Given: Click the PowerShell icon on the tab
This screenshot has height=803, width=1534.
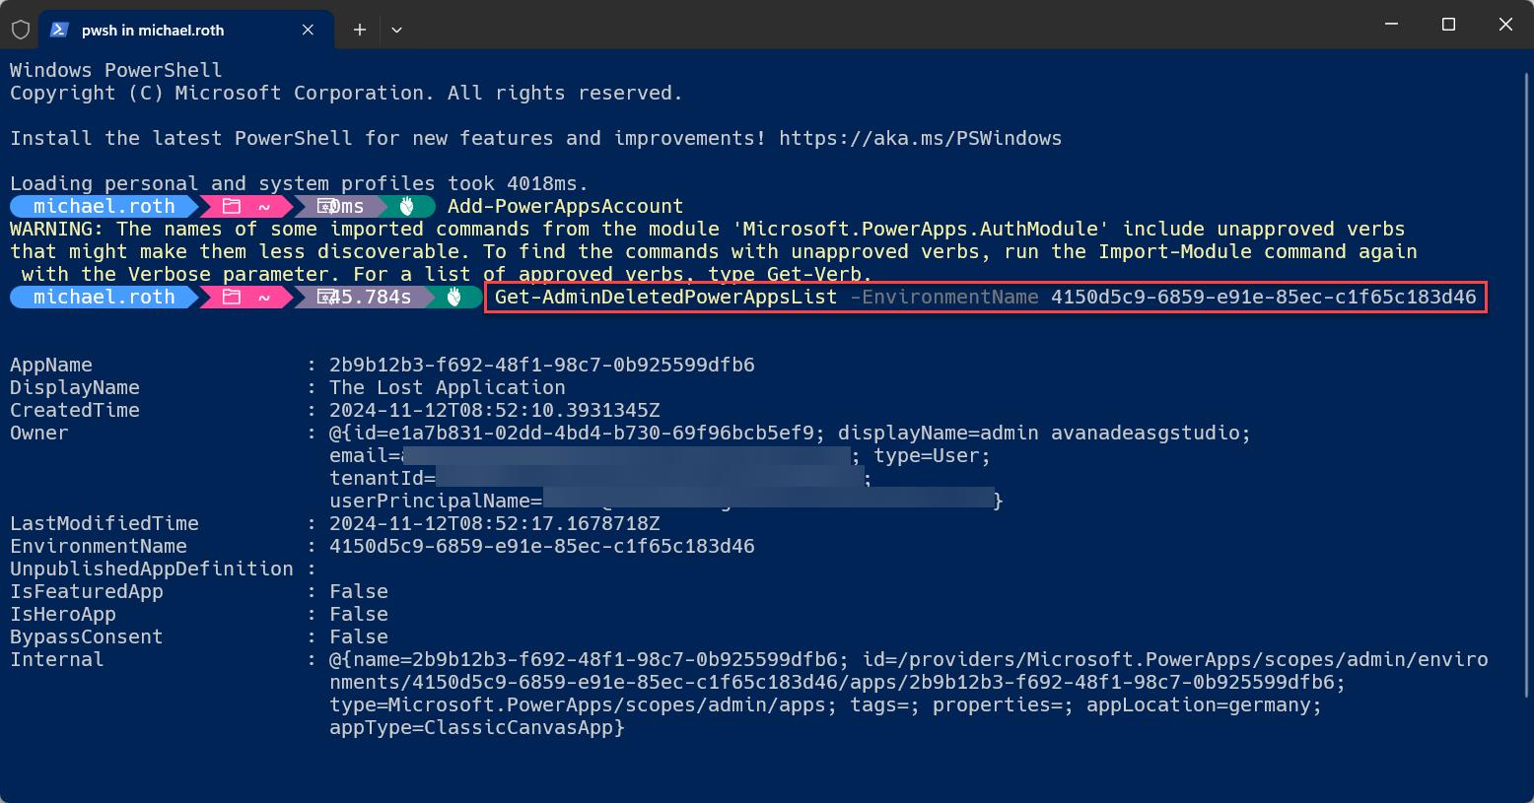Looking at the screenshot, I should pos(60,30).
